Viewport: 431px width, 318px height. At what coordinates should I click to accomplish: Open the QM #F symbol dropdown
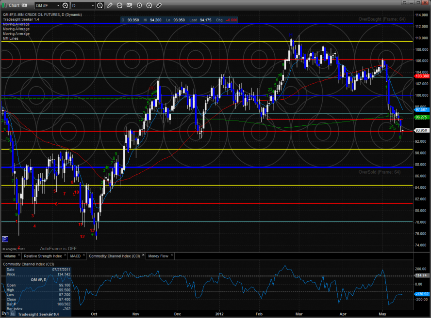(x=48, y=6)
